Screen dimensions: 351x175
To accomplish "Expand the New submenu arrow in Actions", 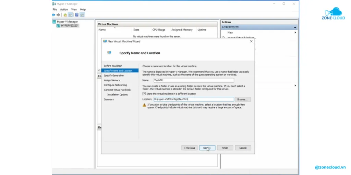I will pyautogui.click(x=295, y=32).
